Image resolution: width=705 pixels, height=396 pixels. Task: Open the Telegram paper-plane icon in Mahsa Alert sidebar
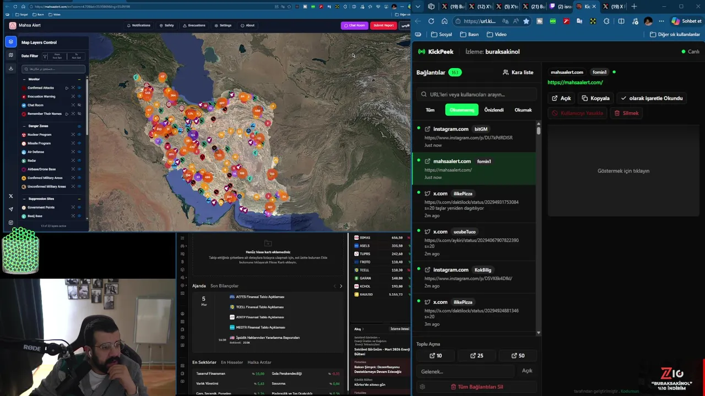tap(10, 209)
